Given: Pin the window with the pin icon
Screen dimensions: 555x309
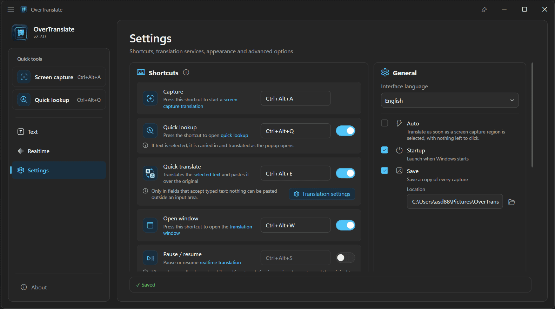Looking at the screenshot, I should pyautogui.click(x=484, y=9).
